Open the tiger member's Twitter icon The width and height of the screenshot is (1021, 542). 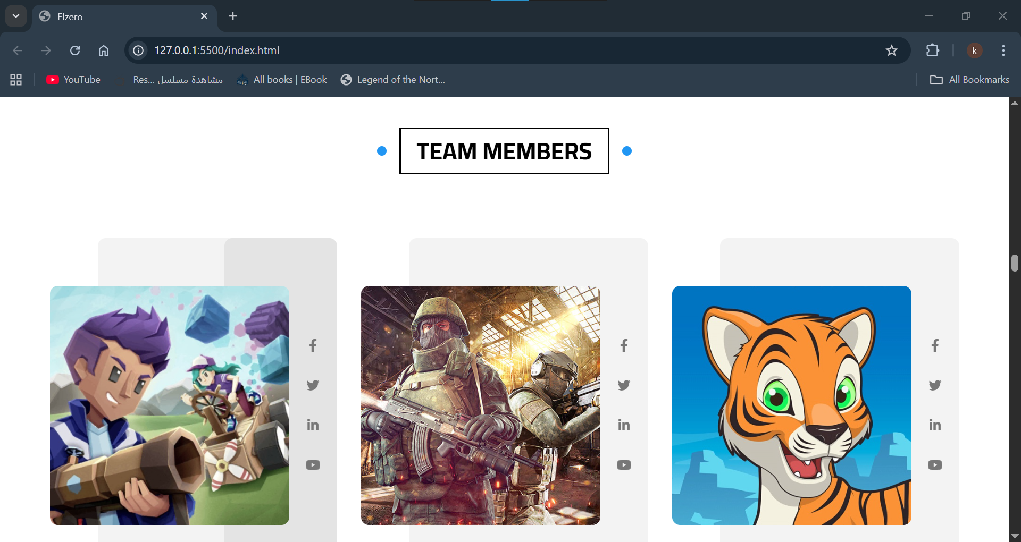(x=935, y=385)
